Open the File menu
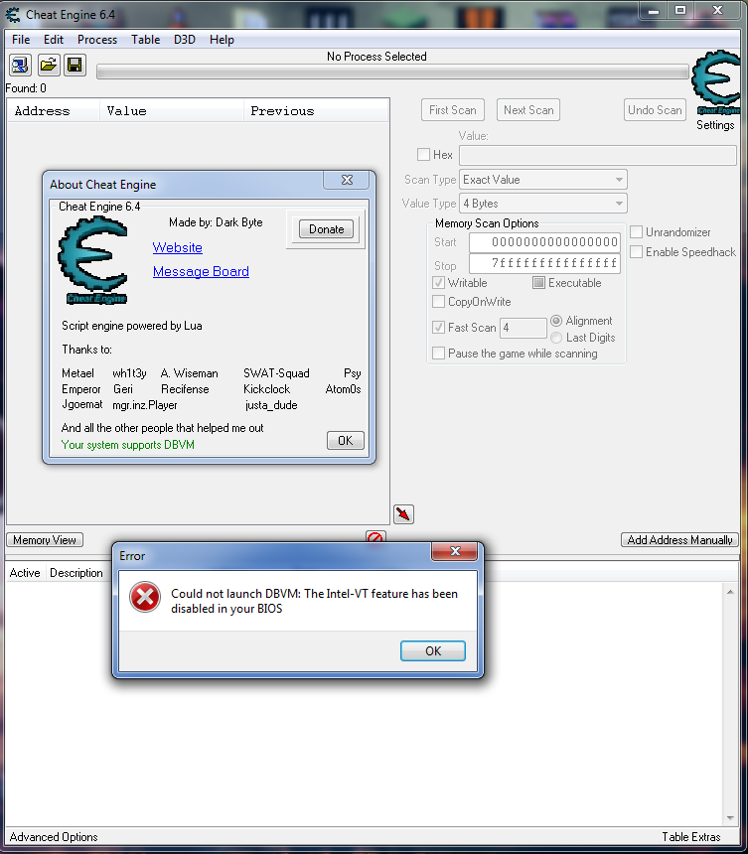This screenshot has height=854, width=748. (21, 40)
